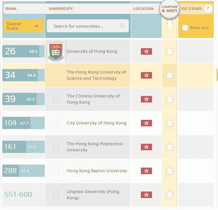The width and height of the screenshot is (218, 210).
Task: Click Hong Kong flag in Lingnan University row
Action: click(146, 195)
